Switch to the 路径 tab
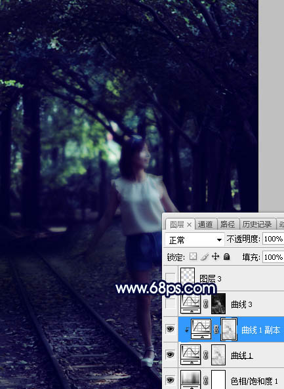Screen dimensions: 284x389 pyautogui.click(x=228, y=224)
